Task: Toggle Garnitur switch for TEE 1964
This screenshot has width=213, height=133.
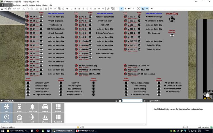Action: pyautogui.click(x=61, y=83)
